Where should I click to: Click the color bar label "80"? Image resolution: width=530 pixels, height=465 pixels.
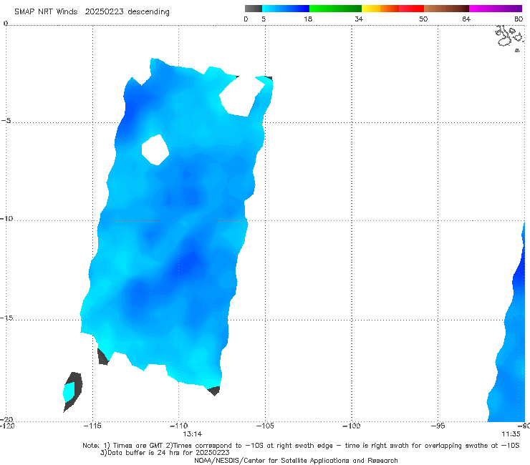pos(519,19)
